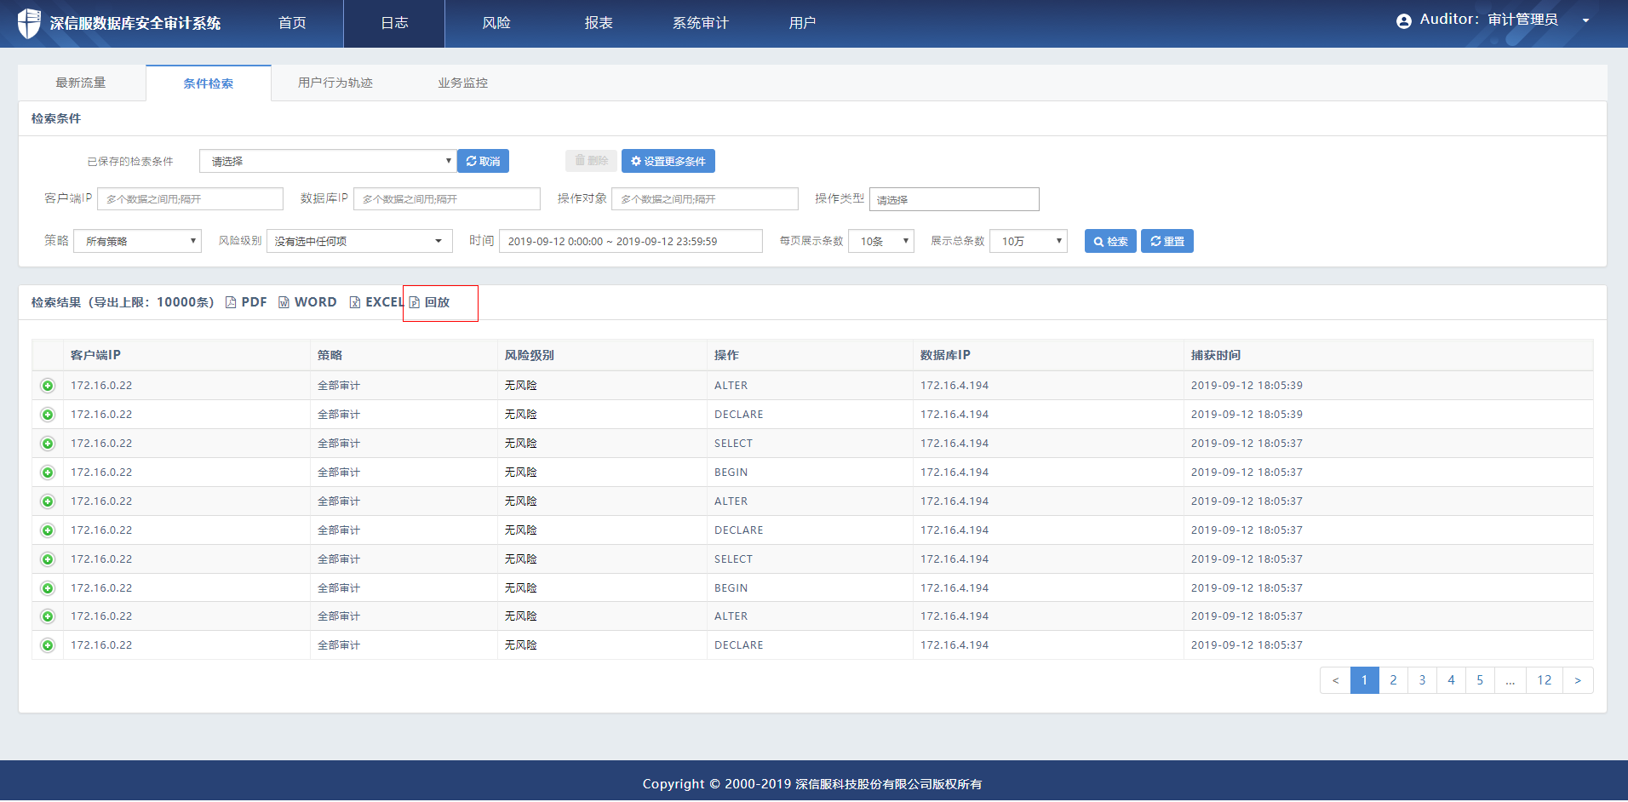The height and width of the screenshot is (802, 1628).
Task: Export results as EXCEL
Action: click(375, 302)
